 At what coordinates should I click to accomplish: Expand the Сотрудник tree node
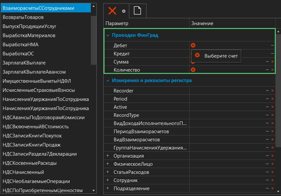coord(107,180)
